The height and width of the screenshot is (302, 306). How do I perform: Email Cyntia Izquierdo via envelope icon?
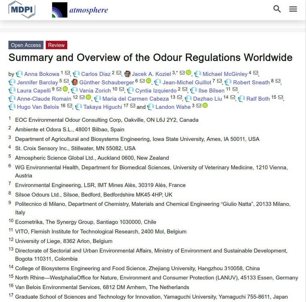(x=185, y=89)
